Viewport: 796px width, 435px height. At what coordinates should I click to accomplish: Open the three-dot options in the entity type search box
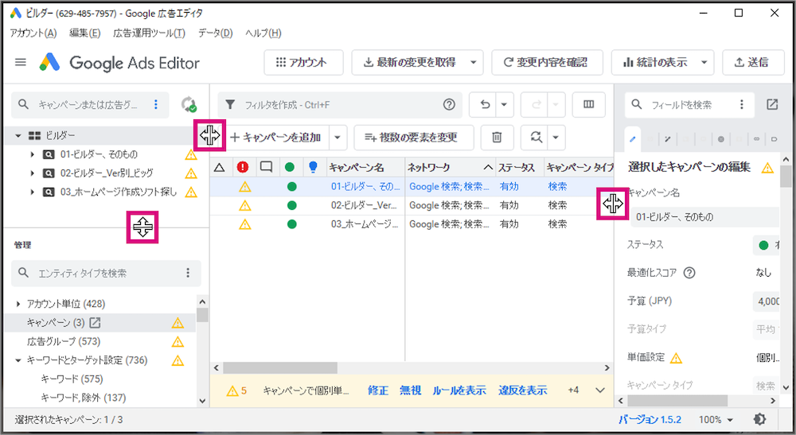click(188, 273)
